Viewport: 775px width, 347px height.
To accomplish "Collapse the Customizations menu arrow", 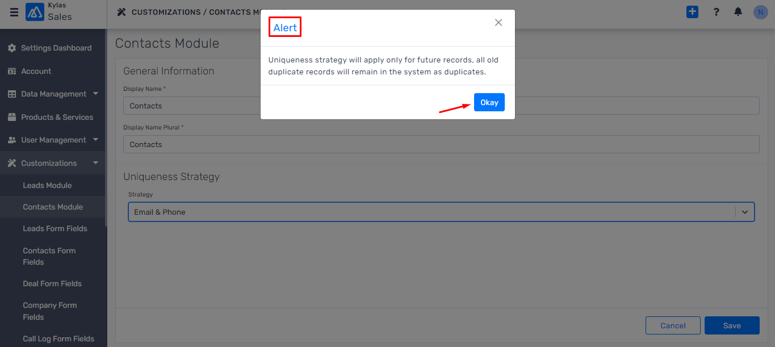I will pyautogui.click(x=95, y=162).
